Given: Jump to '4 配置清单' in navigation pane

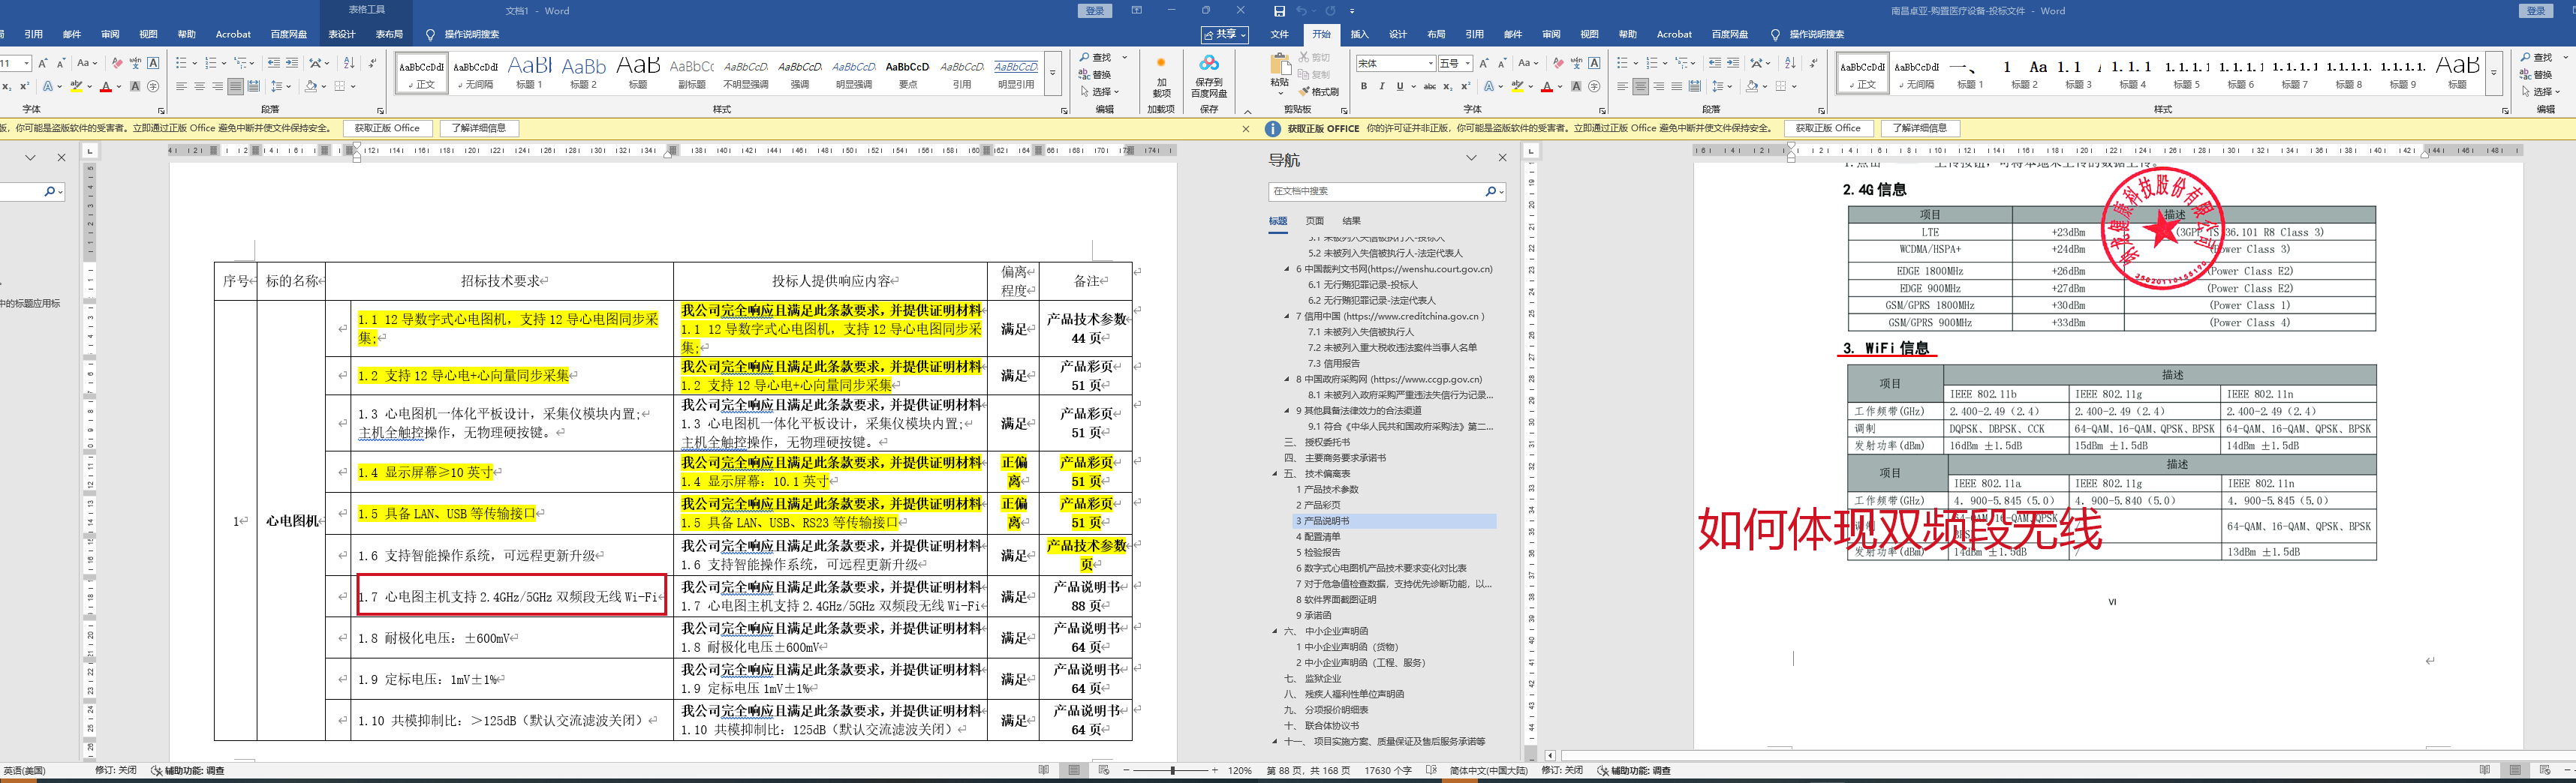Looking at the screenshot, I should coord(1318,537).
